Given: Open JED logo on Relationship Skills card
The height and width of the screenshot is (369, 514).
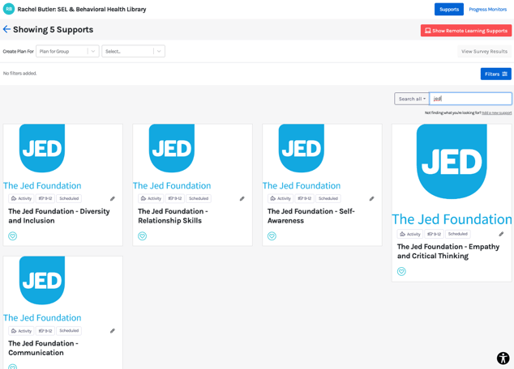Looking at the screenshot, I should pyautogui.click(x=172, y=148).
